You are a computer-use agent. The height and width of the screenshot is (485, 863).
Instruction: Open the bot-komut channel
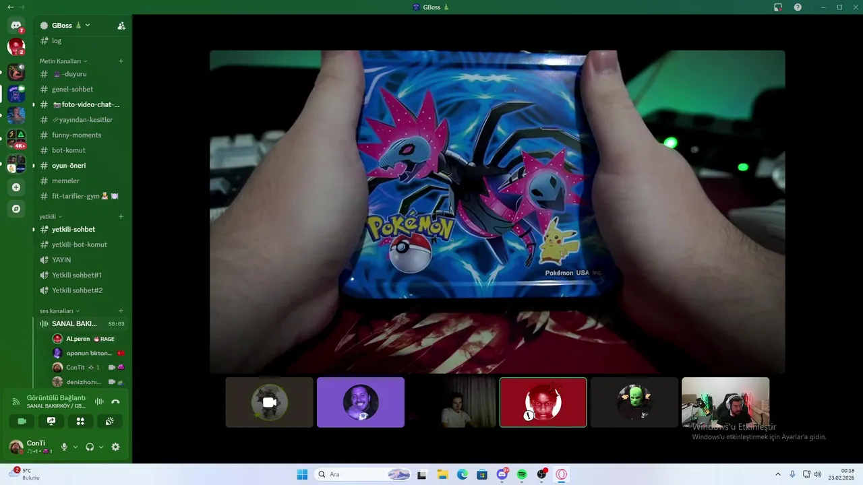point(81,150)
